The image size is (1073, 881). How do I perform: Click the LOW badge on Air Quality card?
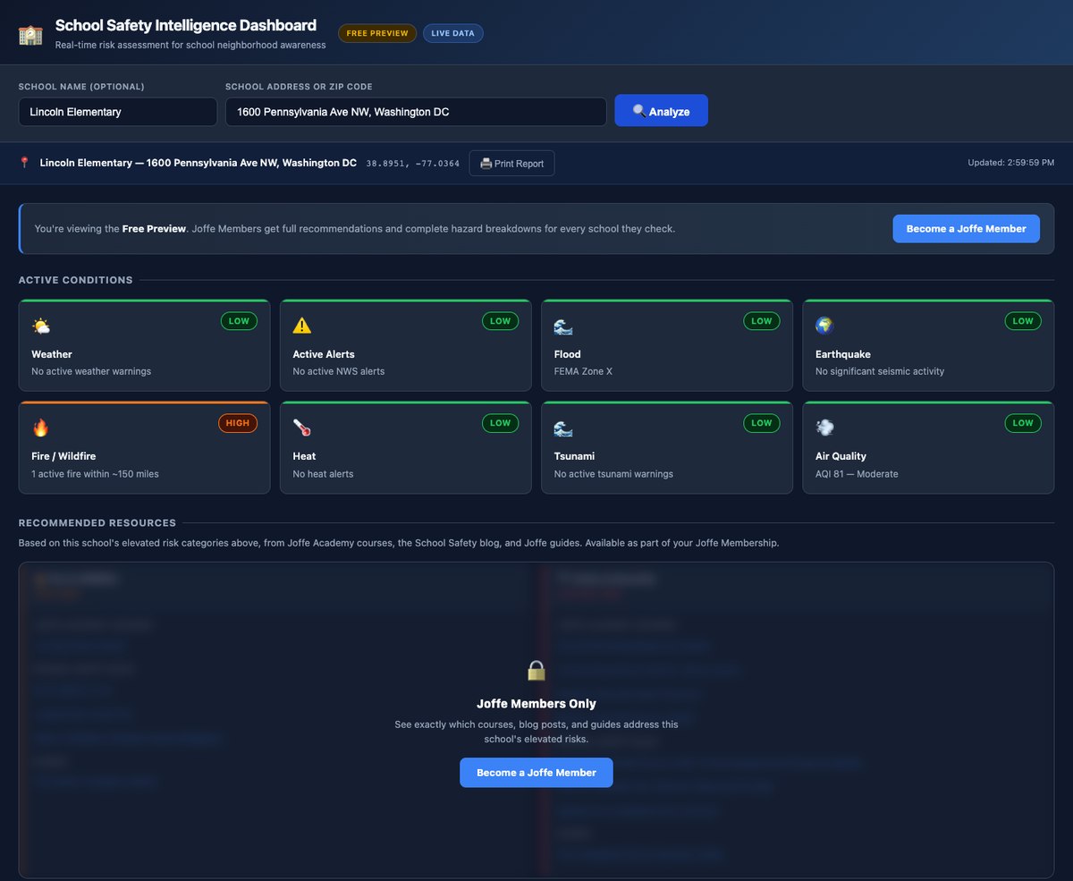pos(1023,423)
